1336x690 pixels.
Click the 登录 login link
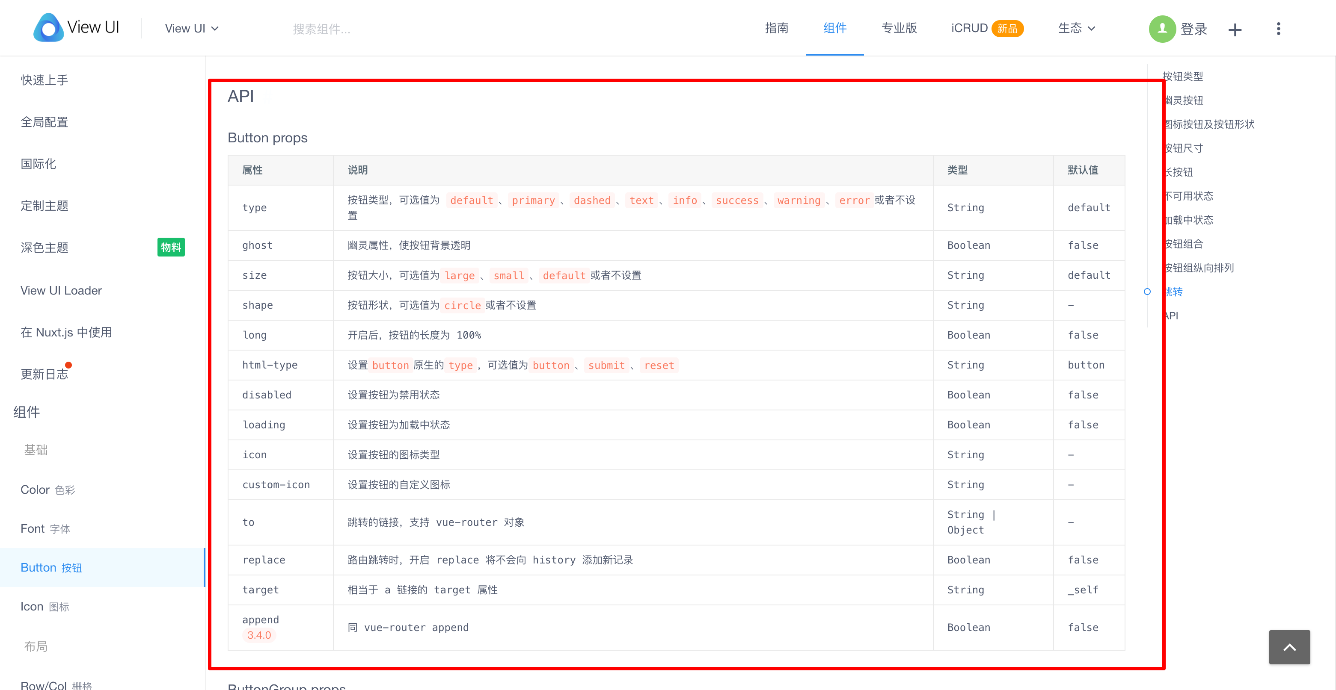click(1194, 29)
